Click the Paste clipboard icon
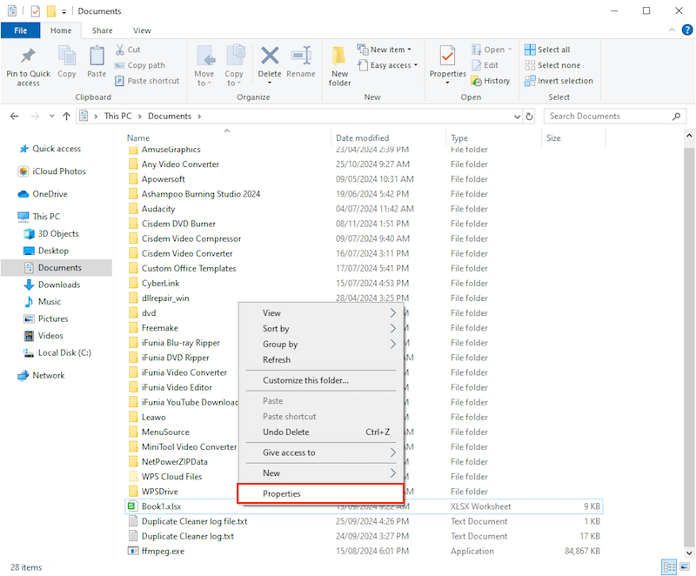This screenshot has height=576, width=696. click(x=97, y=56)
